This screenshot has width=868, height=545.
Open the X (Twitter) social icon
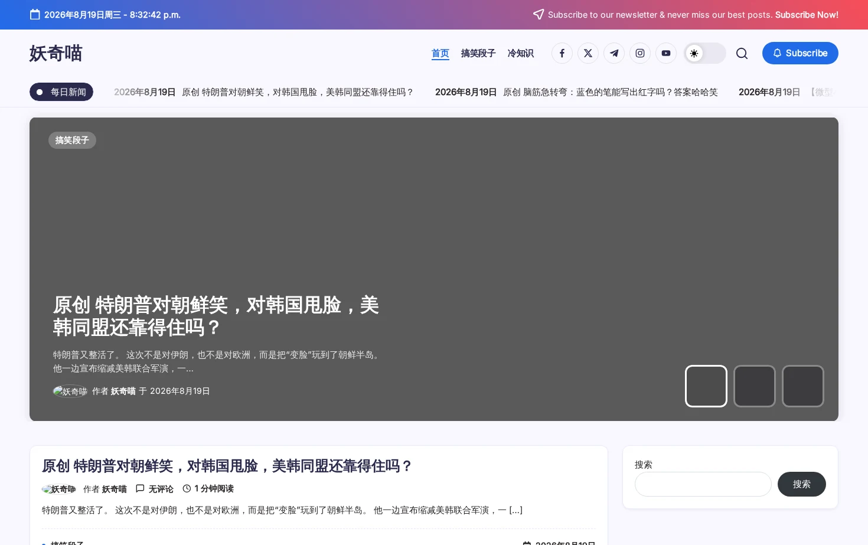[588, 53]
